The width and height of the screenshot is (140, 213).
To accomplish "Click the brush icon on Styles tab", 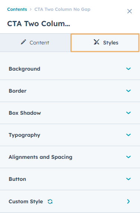I will pyautogui.click(x=96, y=42).
